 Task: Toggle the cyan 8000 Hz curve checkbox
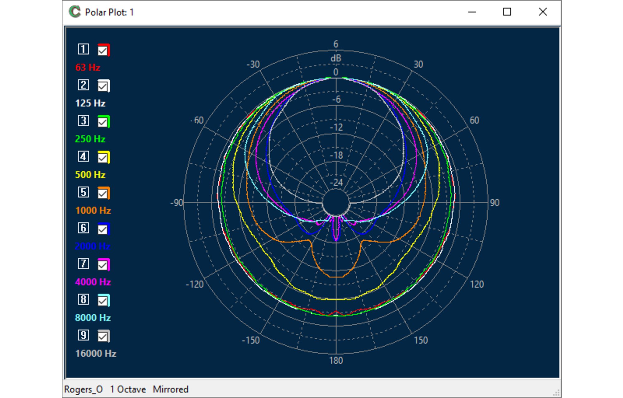[103, 300]
